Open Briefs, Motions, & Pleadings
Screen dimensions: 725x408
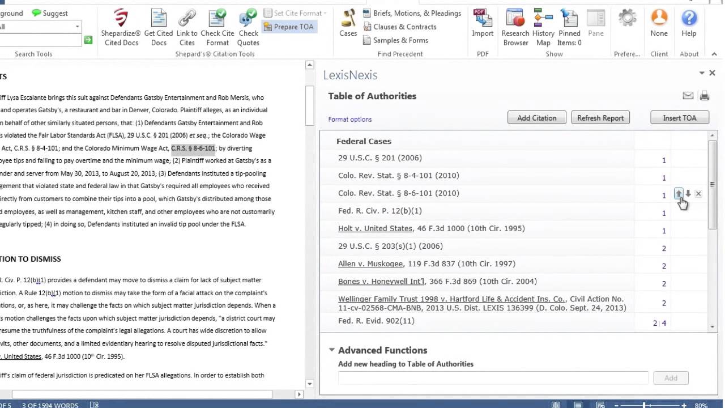pos(412,13)
